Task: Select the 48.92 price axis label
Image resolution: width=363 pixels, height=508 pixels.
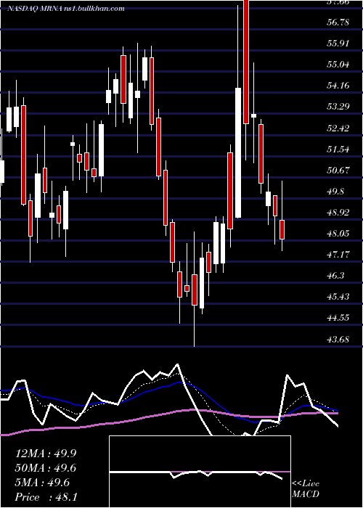Action: (339, 213)
